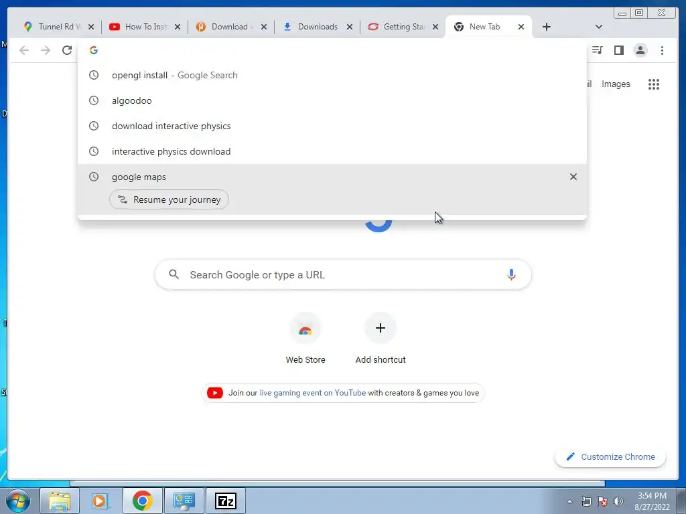Click the Search Google or type a URL box
This screenshot has height=514, width=686.
[x=343, y=274]
